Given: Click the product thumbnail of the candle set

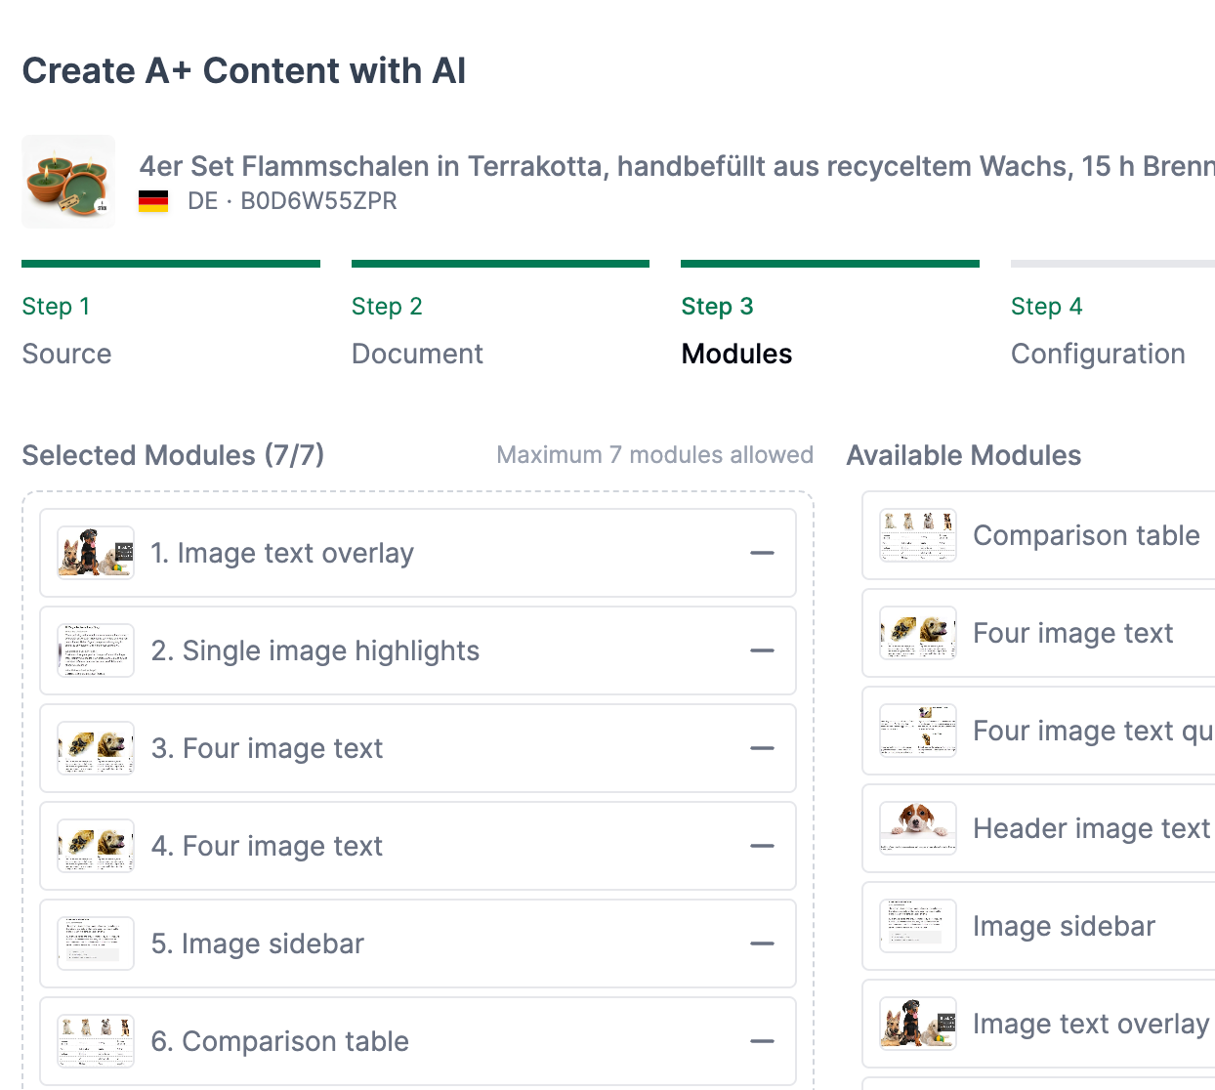Looking at the screenshot, I should coord(68,182).
